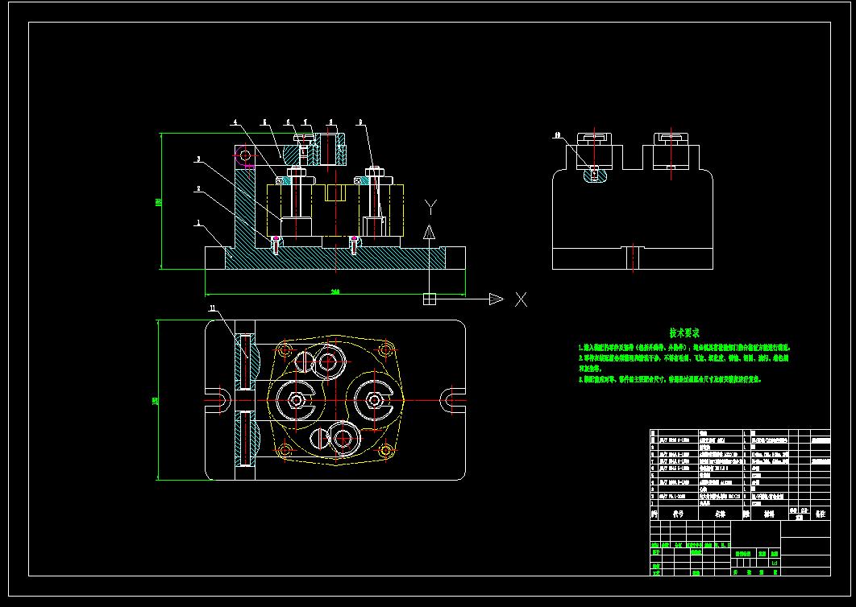Image resolution: width=856 pixels, height=607 pixels.
Task: Click the UCS origin square marker
Action: (x=430, y=299)
